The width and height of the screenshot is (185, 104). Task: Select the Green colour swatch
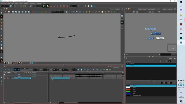click(x=128, y=92)
